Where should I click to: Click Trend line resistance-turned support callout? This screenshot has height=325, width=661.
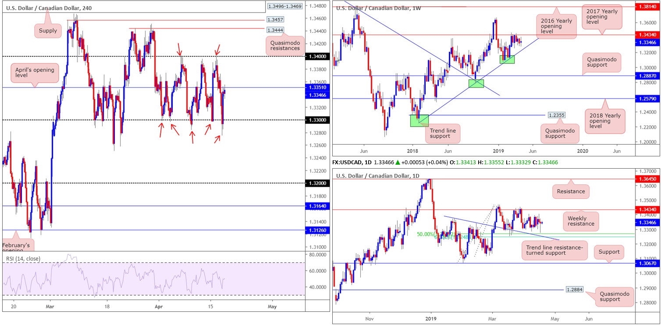(554, 251)
